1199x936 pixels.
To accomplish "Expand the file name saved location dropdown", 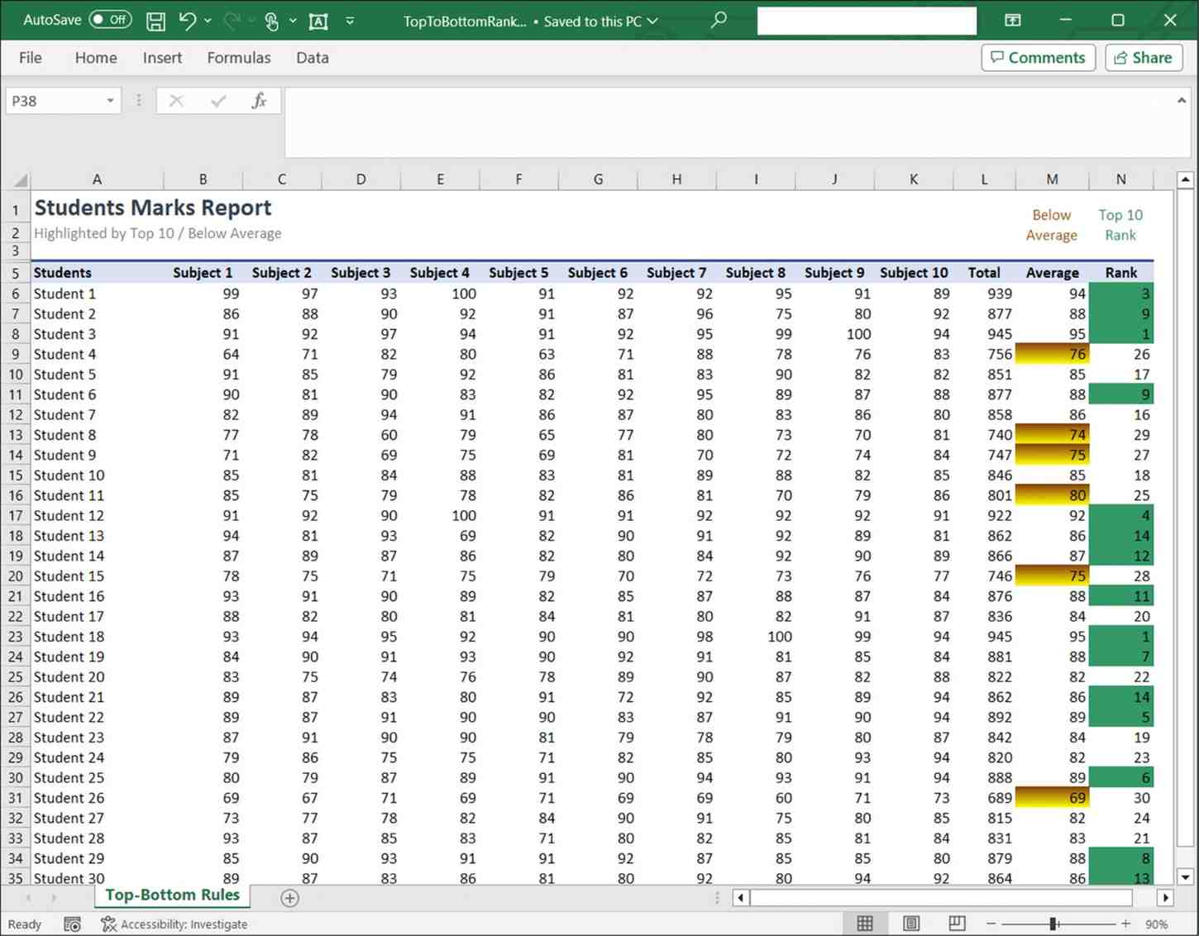I will click(x=652, y=21).
